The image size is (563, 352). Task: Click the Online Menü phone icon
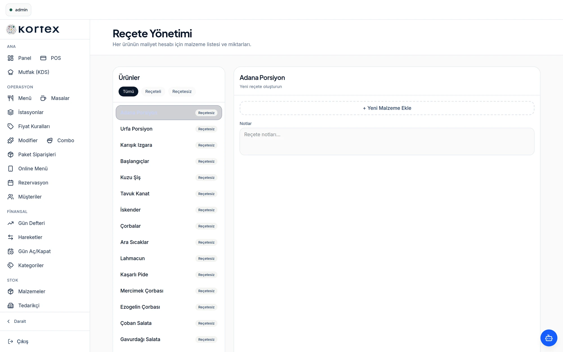point(10,169)
